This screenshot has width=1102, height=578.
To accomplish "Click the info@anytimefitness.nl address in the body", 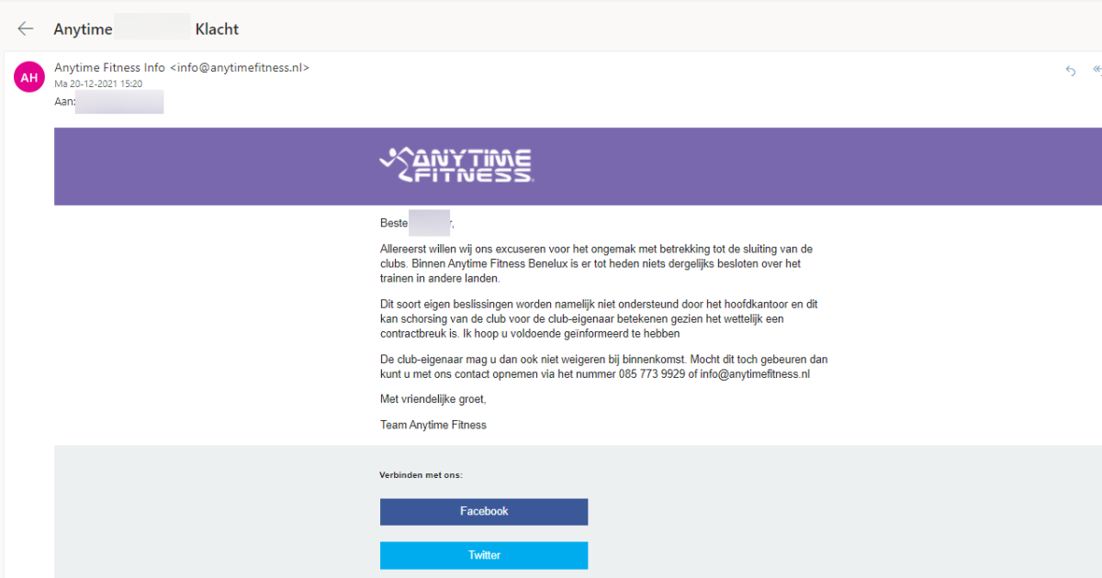I will (755, 374).
